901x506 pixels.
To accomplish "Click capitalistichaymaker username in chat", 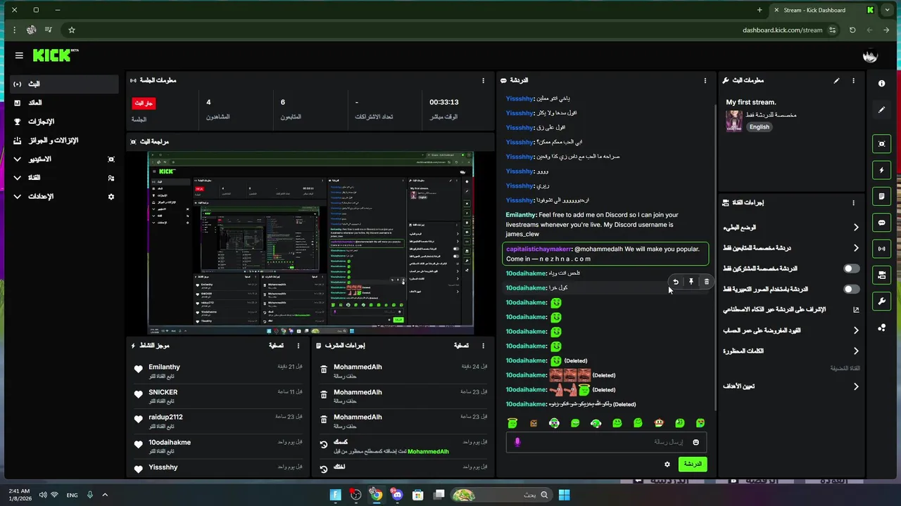I will click(538, 249).
